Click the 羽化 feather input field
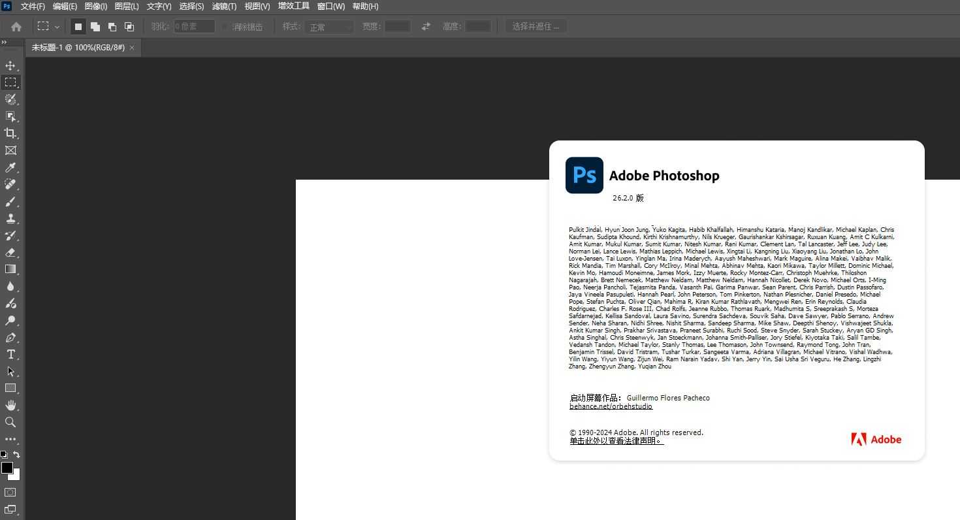This screenshot has width=960, height=520. [x=194, y=27]
